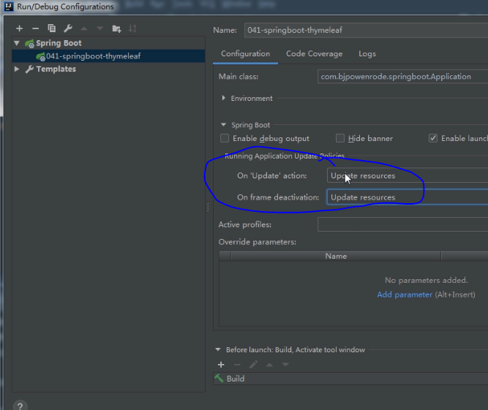Collapse the Spring Boot tree node
Screen dimensions: 488x410
tap(17, 43)
